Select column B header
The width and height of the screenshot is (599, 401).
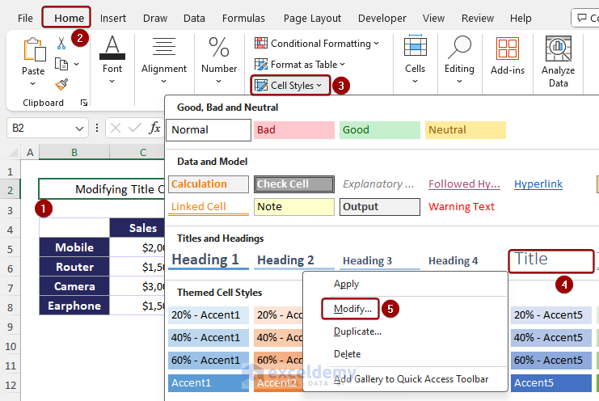pos(74,152)
